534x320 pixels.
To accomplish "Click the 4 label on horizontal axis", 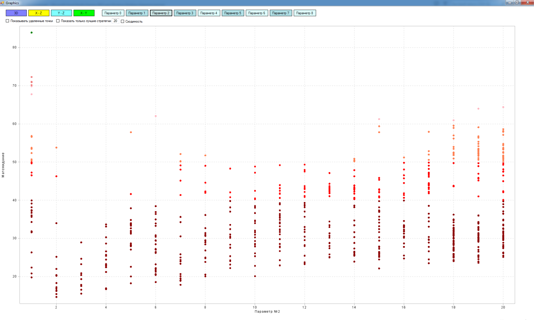I will 106,307.
